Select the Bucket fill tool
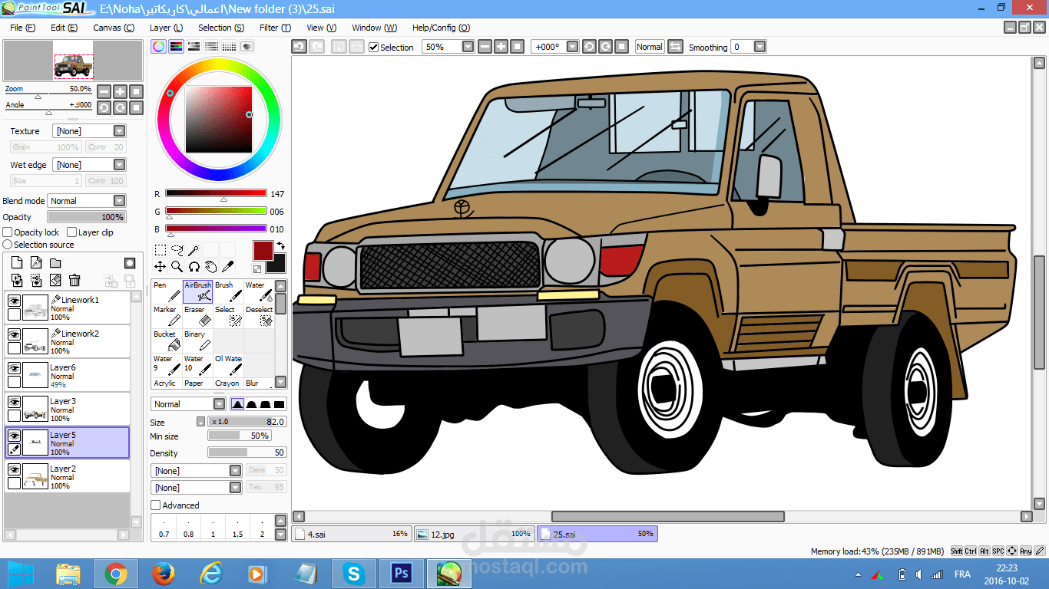The height and width of the screenshot is (589, 1049). coord(166,341)
